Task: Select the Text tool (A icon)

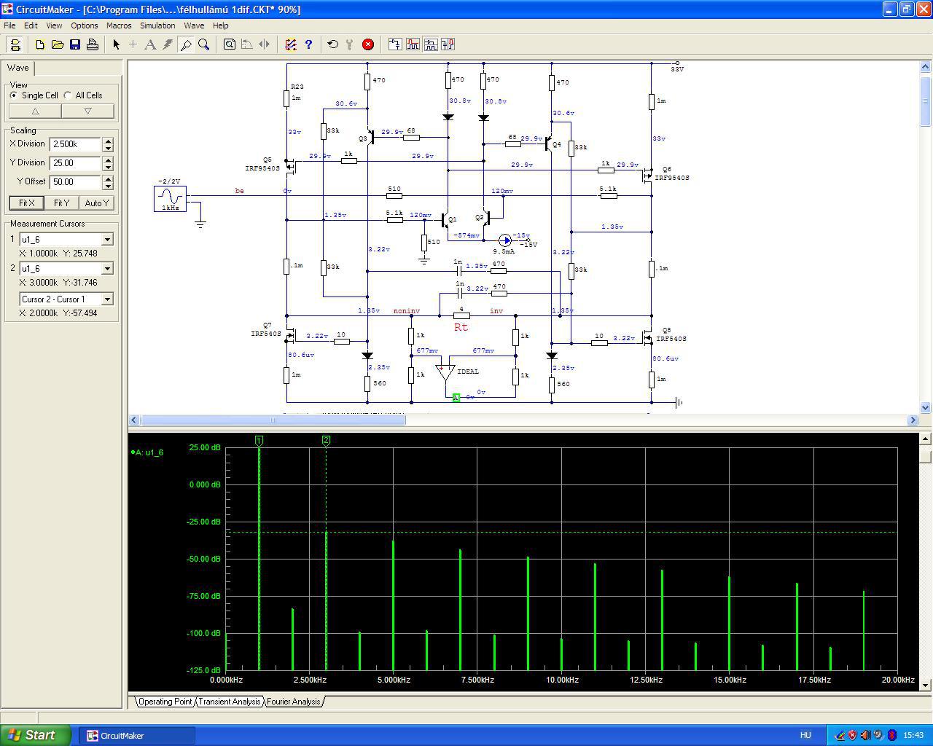Action: (150, 44)
